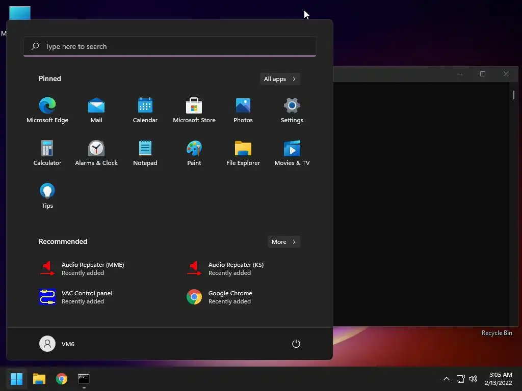Click the power button in Start menu
Viewport: 522px width, 391px height.
pyautogui.click(x=296, y=344)
